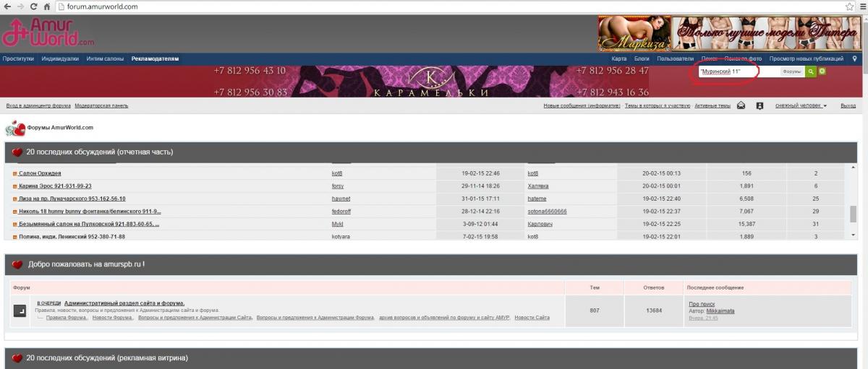Viewport: 868px width, 369px height.
Task: Click the green search magnifier button
Action: tap(812, 71)
